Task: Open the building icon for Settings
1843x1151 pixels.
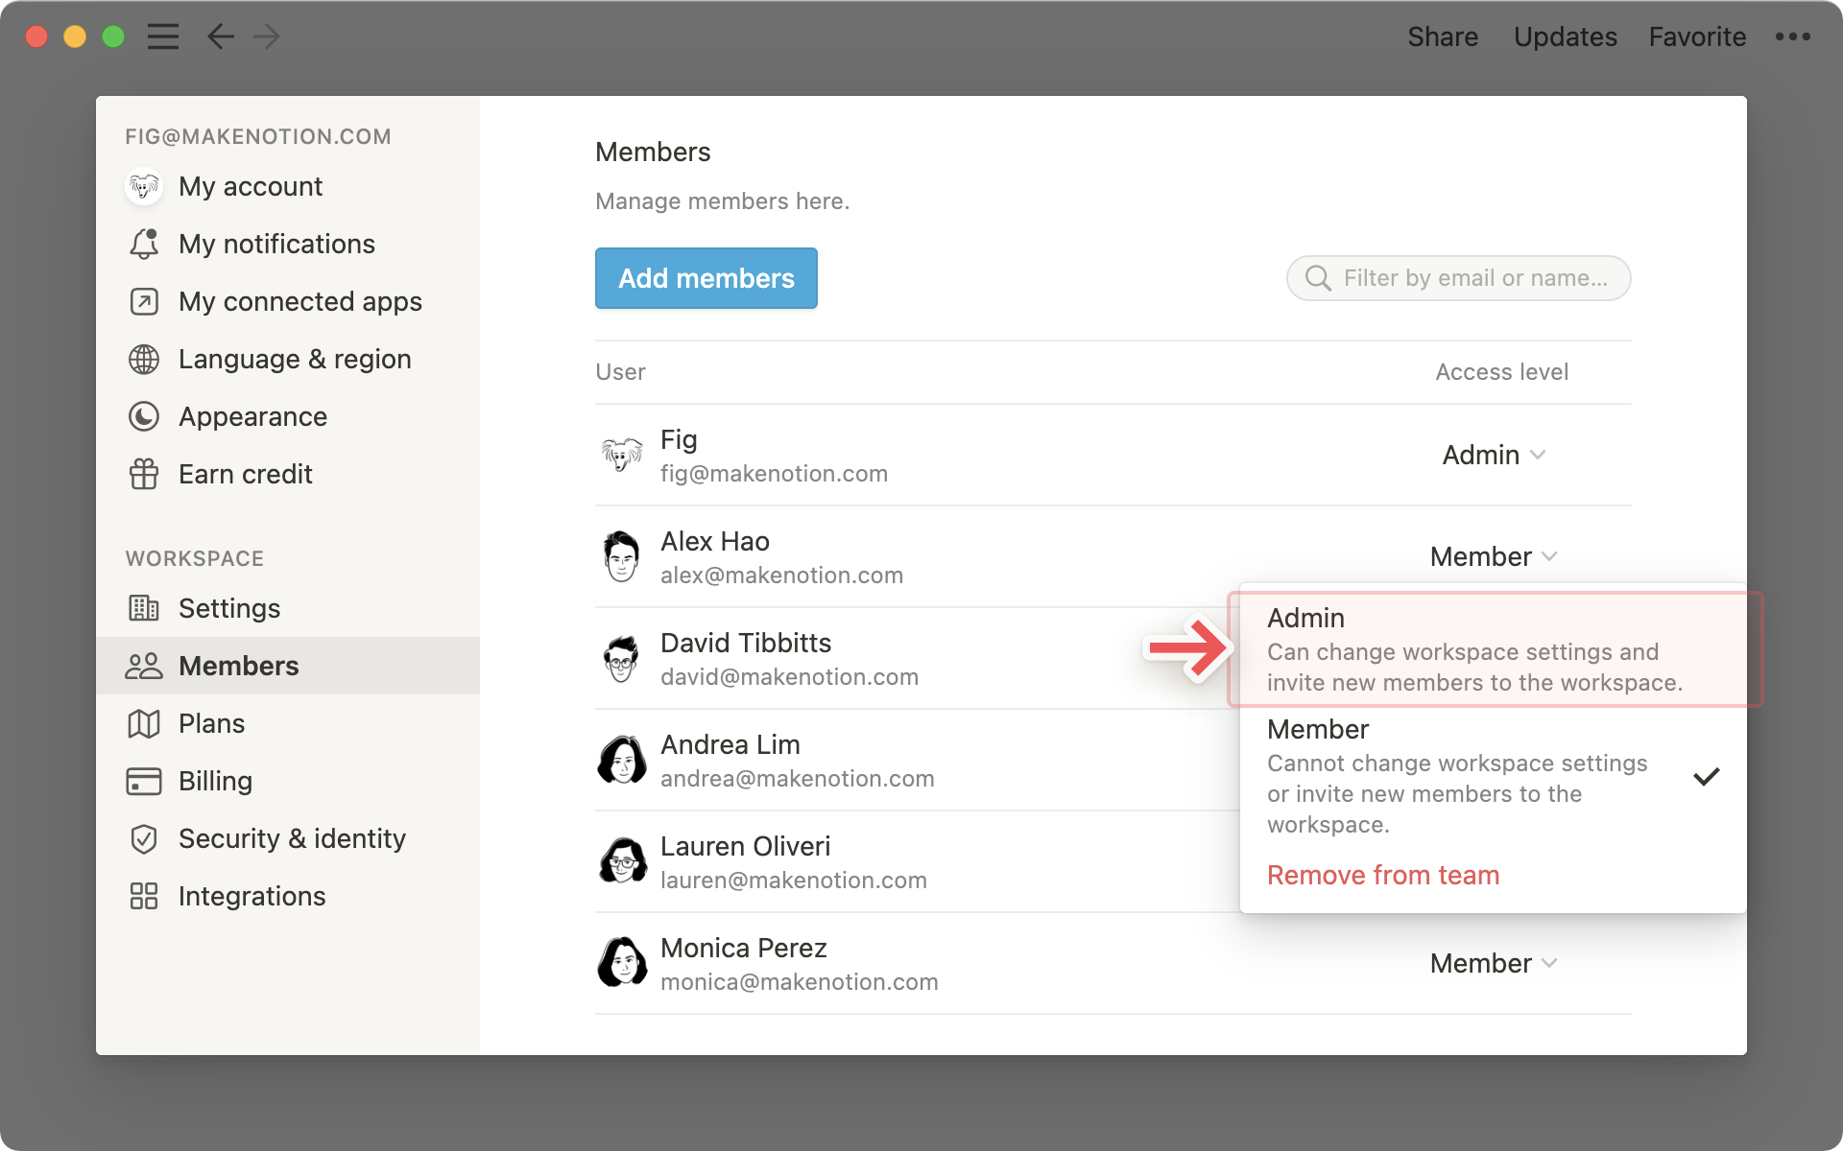Action: point(144,608)
